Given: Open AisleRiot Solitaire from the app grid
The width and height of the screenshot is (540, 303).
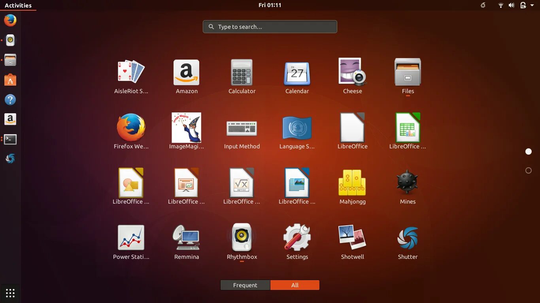Looking at the screenshot, I should click(x=131, y=77).
